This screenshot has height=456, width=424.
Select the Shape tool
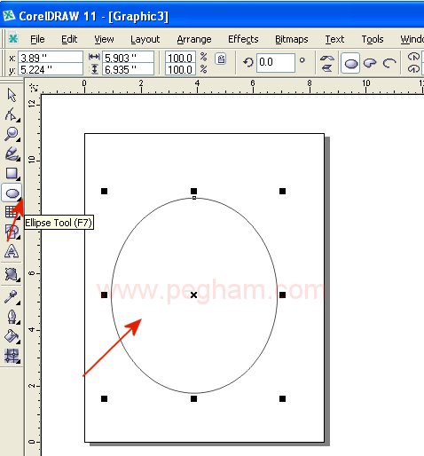click(12, 114)
